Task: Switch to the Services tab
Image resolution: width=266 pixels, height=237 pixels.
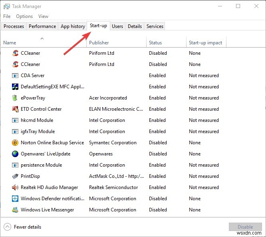Action: (x=155, y=26)
